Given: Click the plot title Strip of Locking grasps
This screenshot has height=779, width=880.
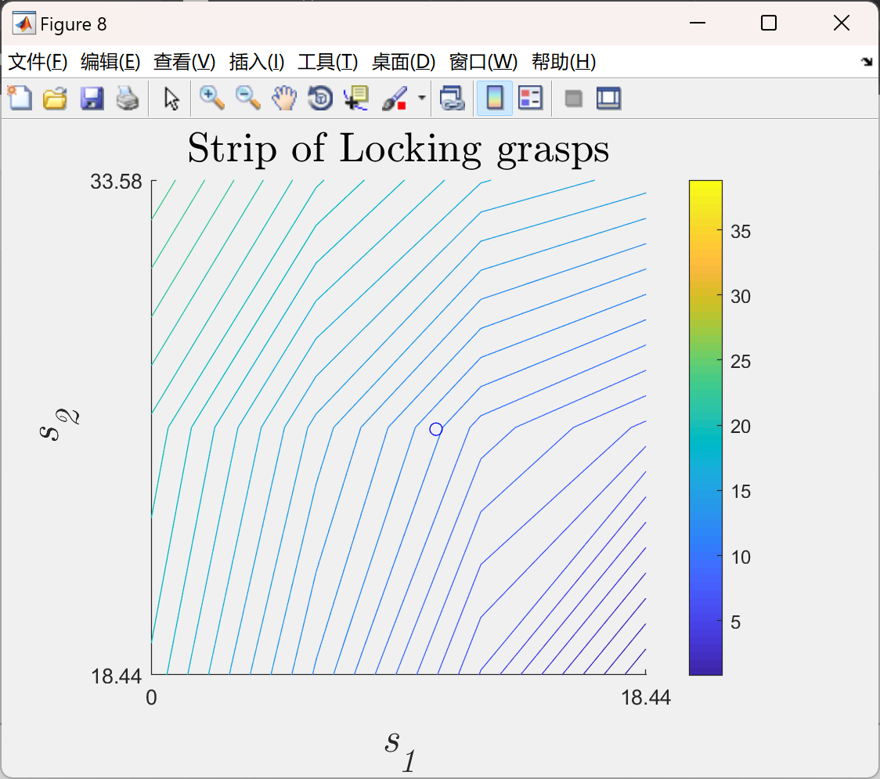Looking at the screenshot, I should [x=398, y=150].
